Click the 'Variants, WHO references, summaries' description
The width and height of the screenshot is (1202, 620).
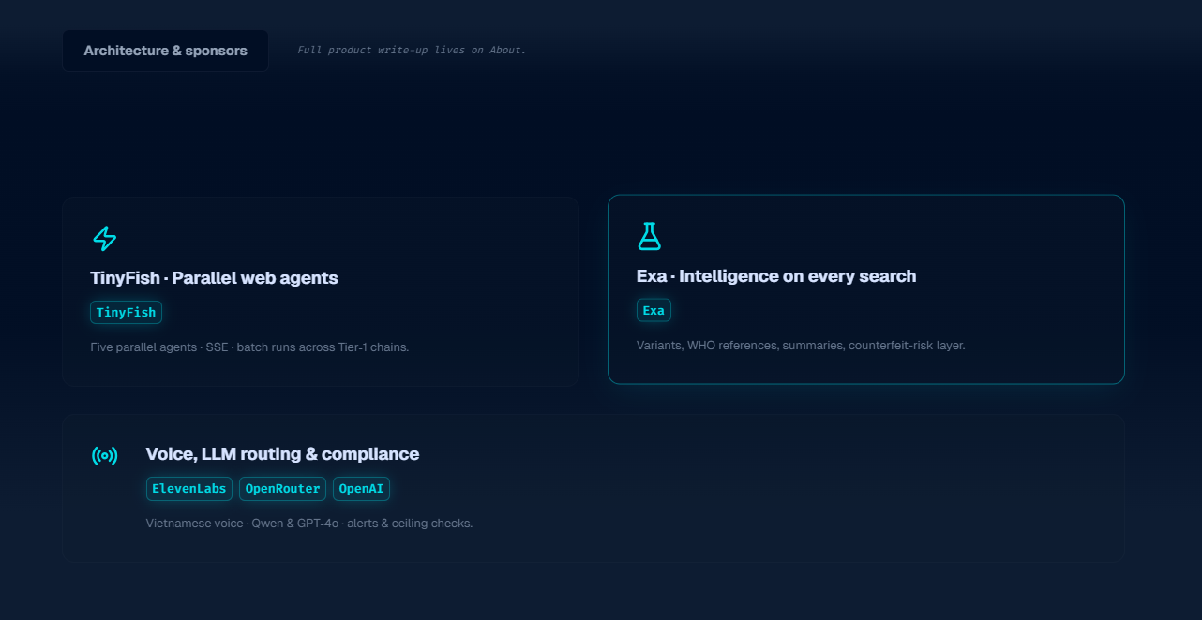click(801, 345)
